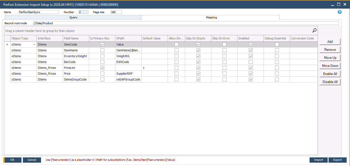
Task: Uncheck Is Primary Key for the ItemCode row
Action: click(x=102, y=44)
